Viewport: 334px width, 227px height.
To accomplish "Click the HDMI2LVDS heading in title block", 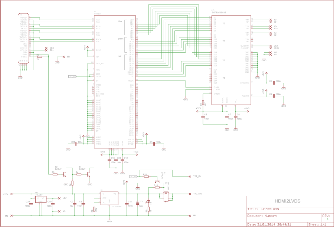I will click(288, 200).
